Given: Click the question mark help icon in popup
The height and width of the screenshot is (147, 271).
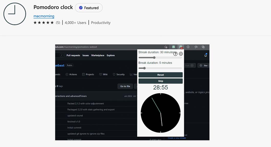Looking at the screenshot, I should coord(175,54).
